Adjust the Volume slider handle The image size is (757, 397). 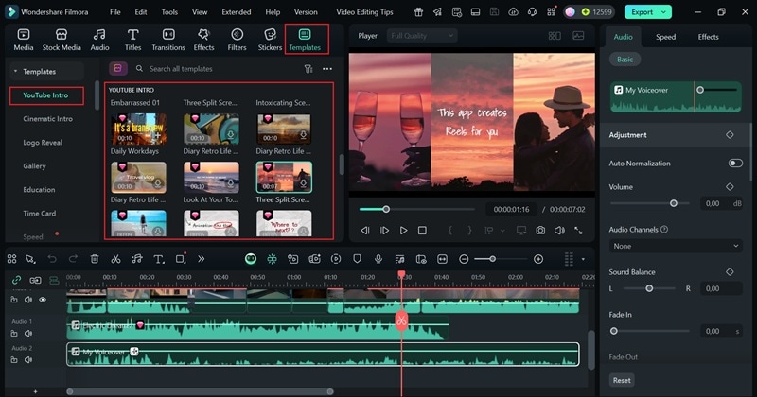(x=674, y=203)
